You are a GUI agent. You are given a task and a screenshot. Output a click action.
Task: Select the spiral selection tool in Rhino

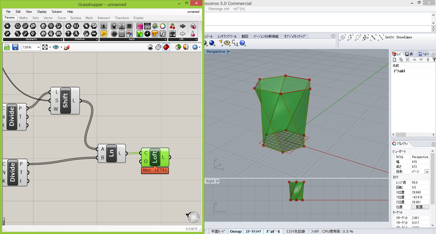point(343,37)
